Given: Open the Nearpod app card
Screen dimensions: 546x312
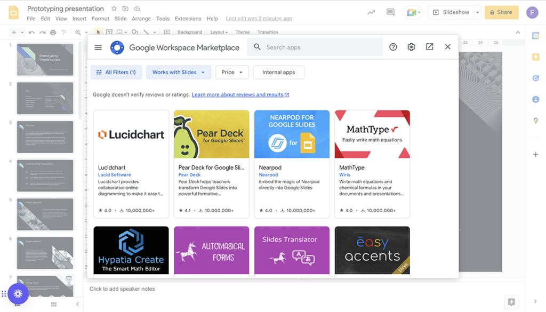Looking at the screenshot, I should (x=292, y=164).
